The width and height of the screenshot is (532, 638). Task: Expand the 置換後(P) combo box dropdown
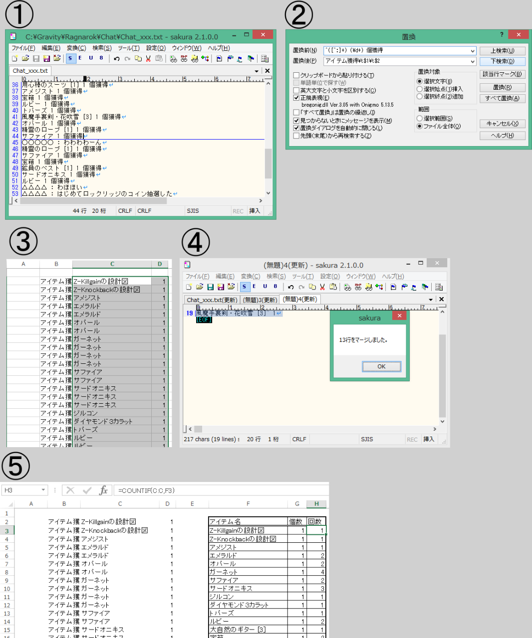pos(472,61)
